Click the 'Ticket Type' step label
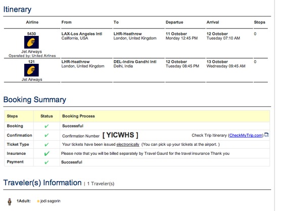 point(18,144)
